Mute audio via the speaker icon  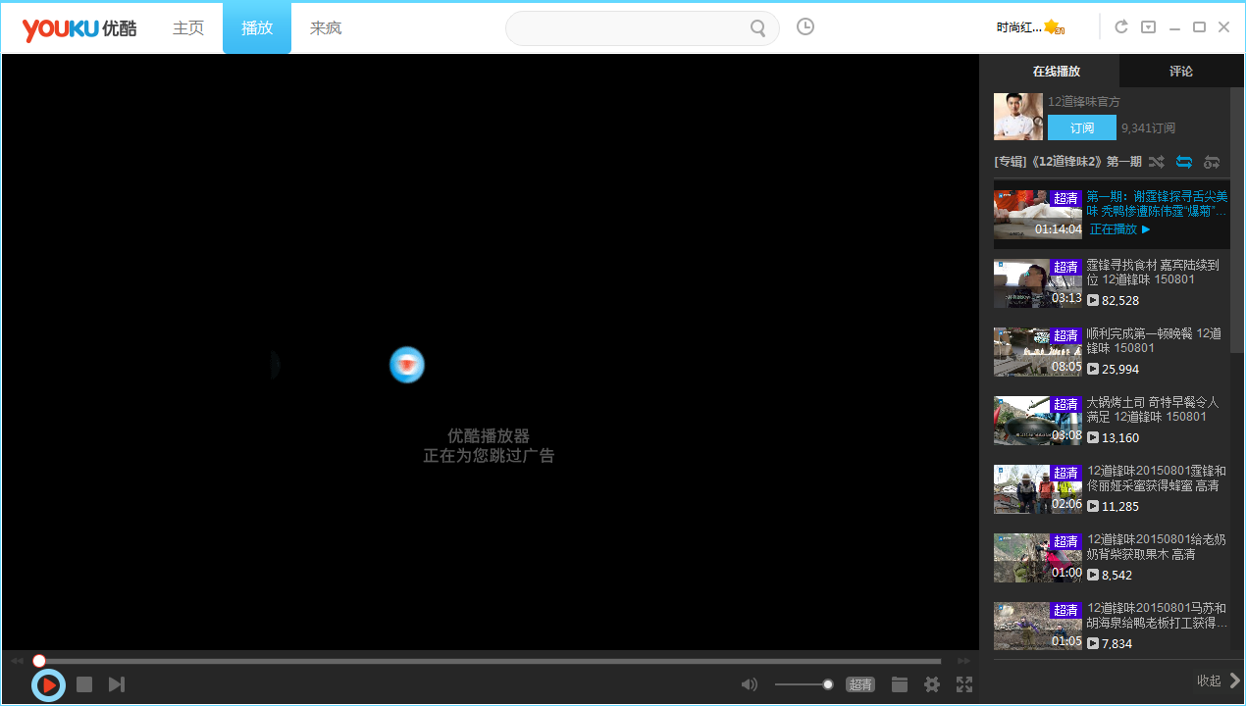(x=749, y=683)
